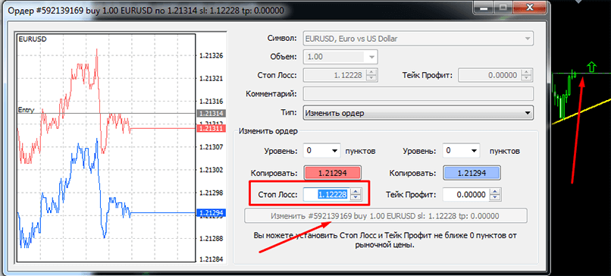The image size is (611, 276).
Task: Click the disabled upper Тейк Профит field
Action: 490,75
